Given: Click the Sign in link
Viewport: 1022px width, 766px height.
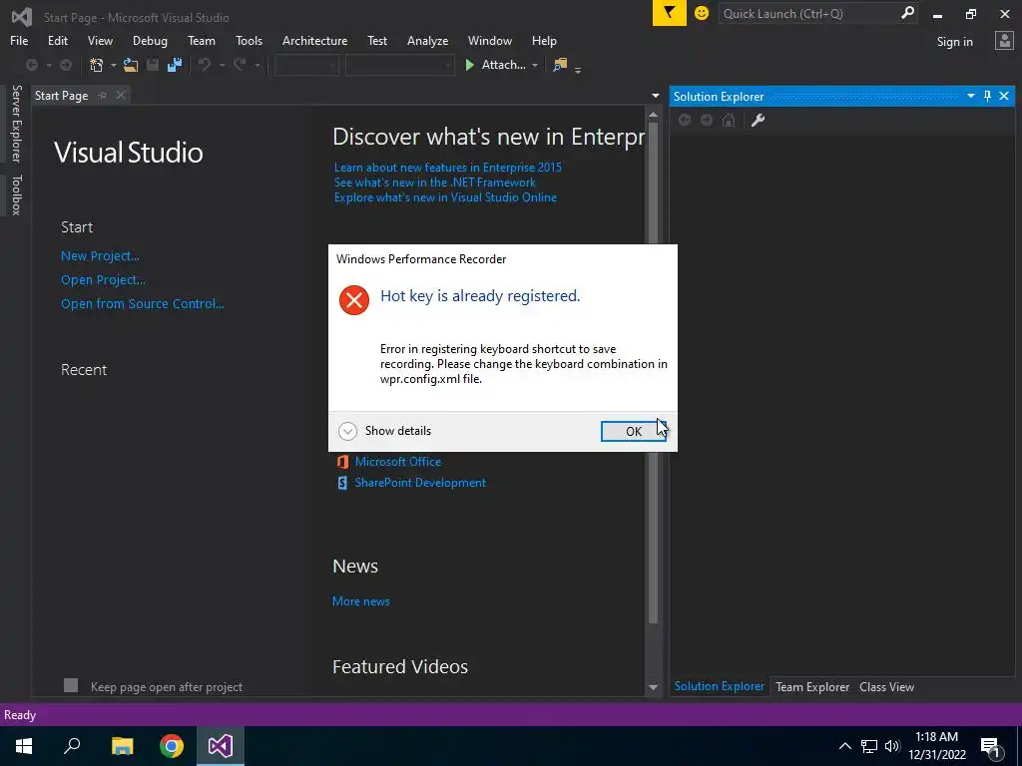Looking at the screenshot, I should (954, 42).
